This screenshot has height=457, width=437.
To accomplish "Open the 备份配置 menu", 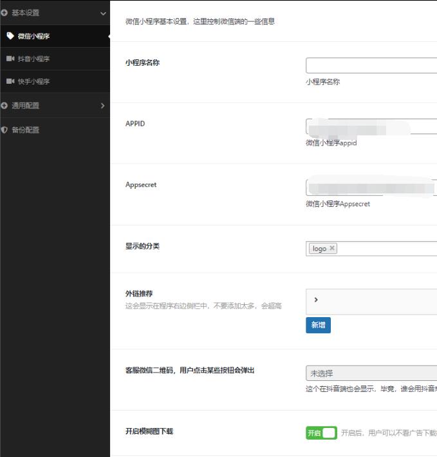I will [55, 130].
